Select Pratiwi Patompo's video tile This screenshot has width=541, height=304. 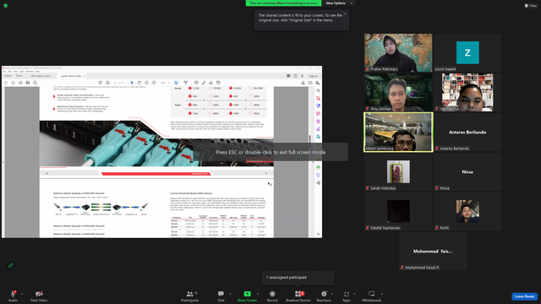[x=398, y=52]
